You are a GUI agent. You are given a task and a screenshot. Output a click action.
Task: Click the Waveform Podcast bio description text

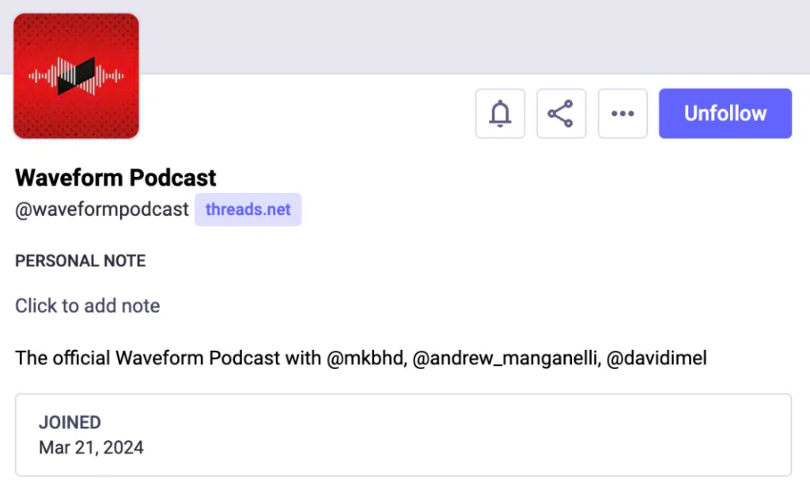[361, 358]
